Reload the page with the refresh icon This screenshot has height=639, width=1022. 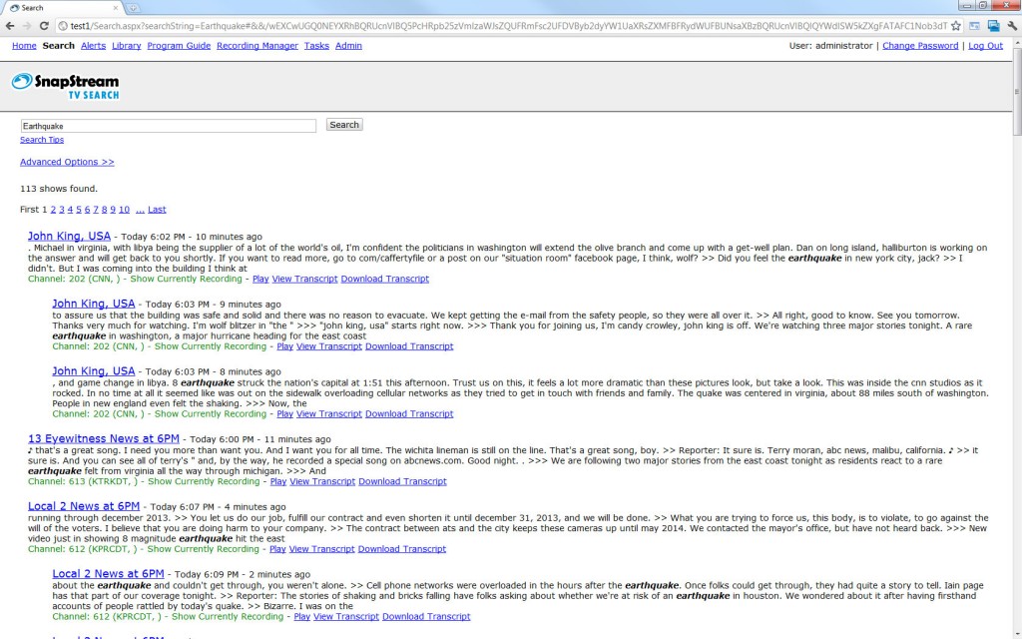pyautogui.click(x=45, y=25)
